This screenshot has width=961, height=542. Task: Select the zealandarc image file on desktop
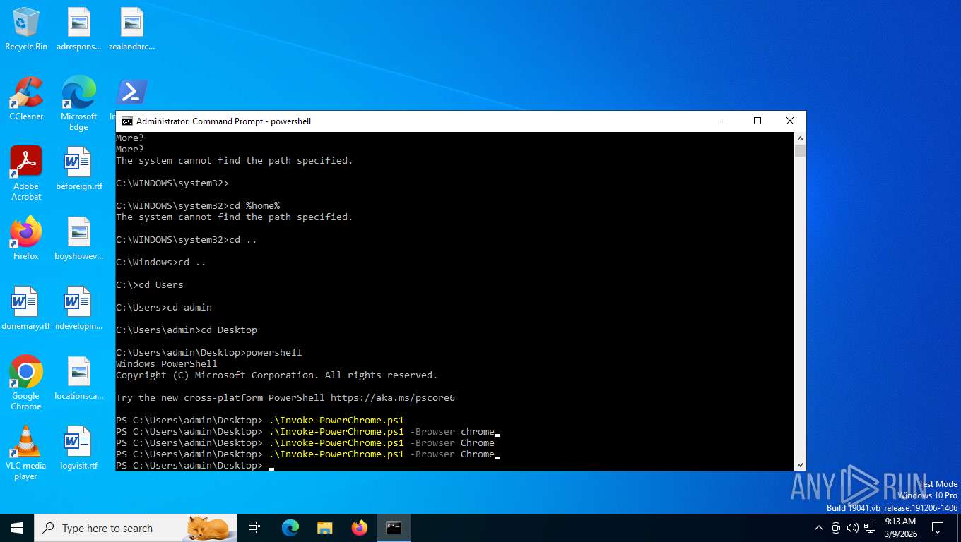[x=131, y=30]
